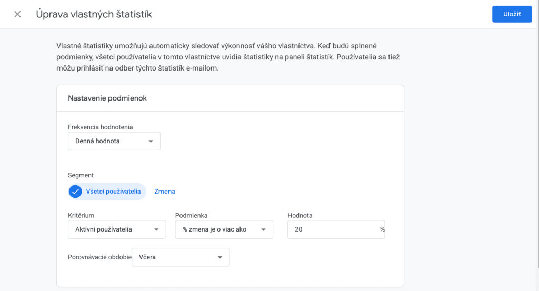Screen dimensions: 539x291
Task: Click the 'Podmienka' label
Action: (191, 215)
